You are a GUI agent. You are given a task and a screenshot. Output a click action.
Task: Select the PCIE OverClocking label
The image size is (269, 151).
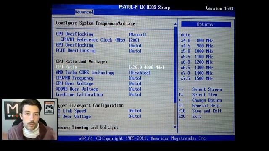[x=76, y=50]
